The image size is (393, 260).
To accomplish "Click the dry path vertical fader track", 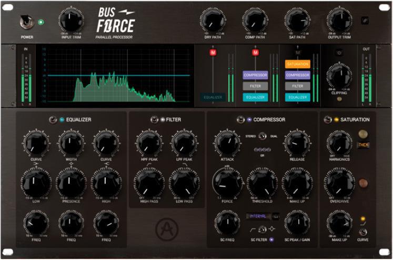I will coord(213,75).
